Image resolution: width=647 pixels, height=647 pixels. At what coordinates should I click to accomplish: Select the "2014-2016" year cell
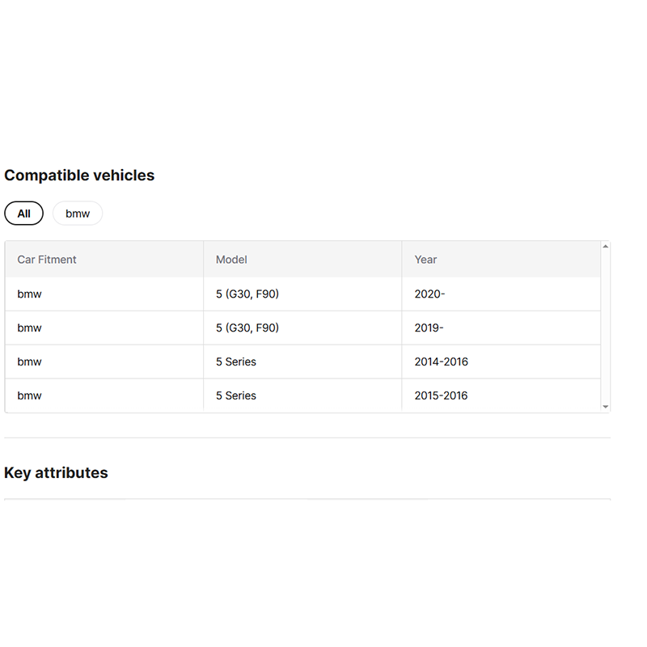point(441,362)
